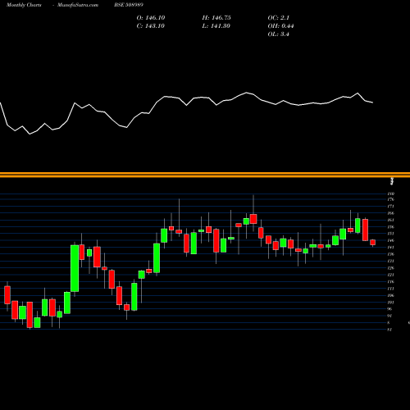Click the '81' price axis label
Viewport: 410px width, 410px height.
click(x=390, y=330)
